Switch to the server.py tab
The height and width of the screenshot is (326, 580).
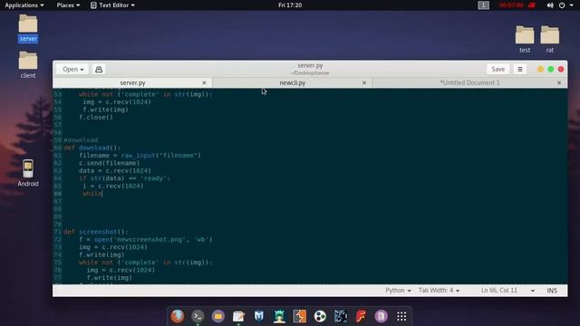coord(132,82)
